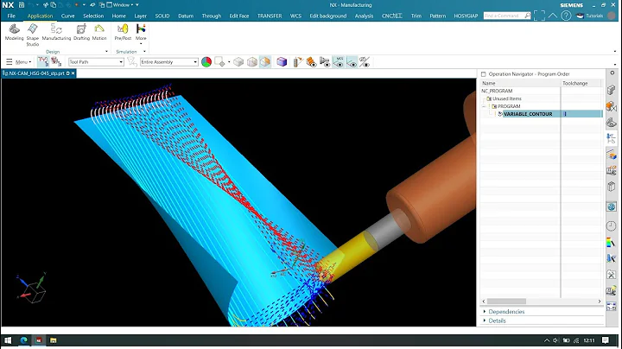
Task: Open Microsoft Edge from the taskbar
Action: (x=24, y=340)
